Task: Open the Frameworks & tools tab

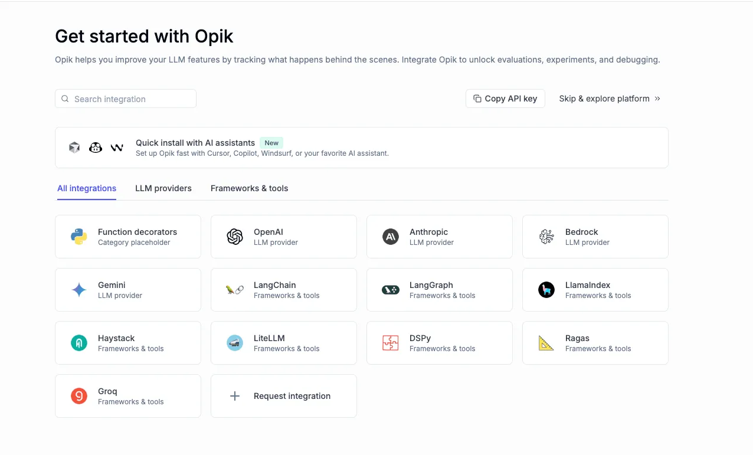Action: 249,188
